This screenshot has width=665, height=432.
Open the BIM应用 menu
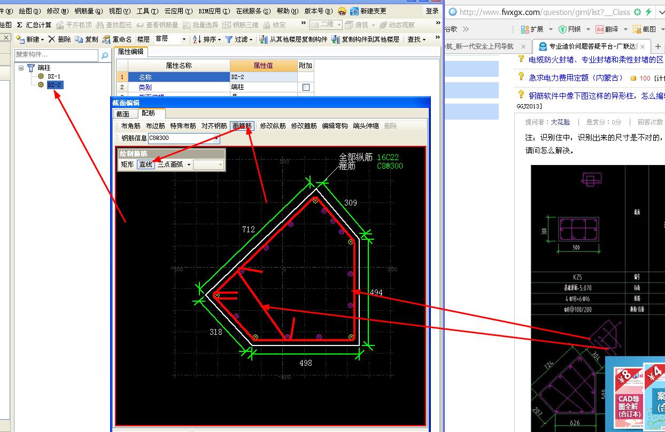(214, 11)
